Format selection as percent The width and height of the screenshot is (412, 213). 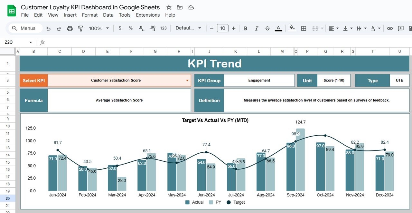pos(130,28)
